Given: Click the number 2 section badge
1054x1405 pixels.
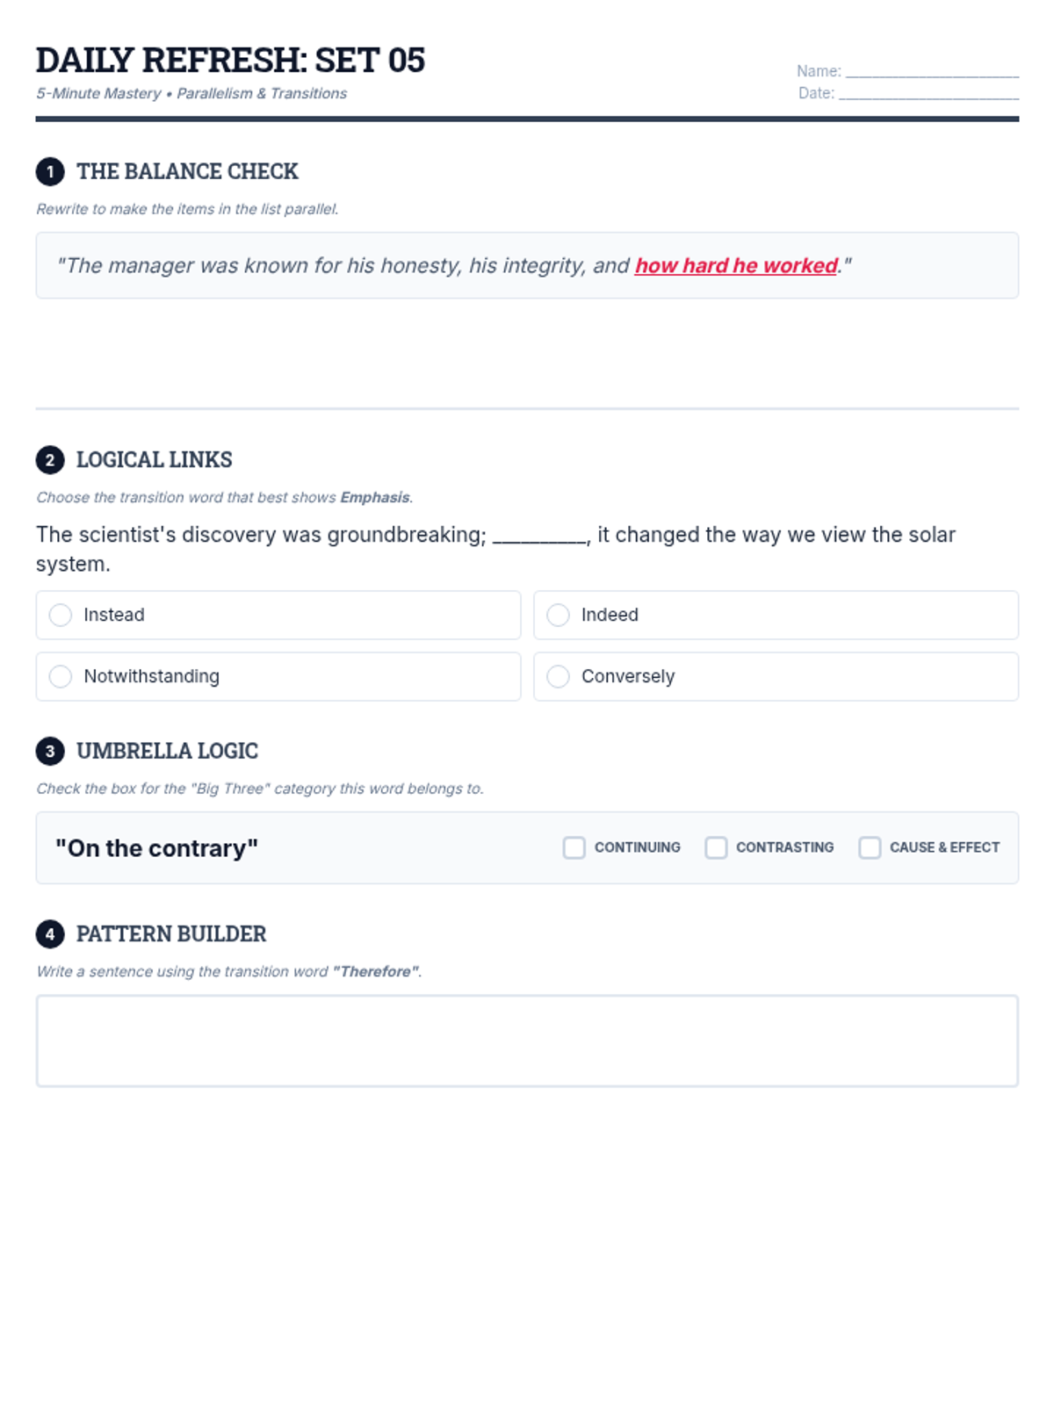Looking at the screenshot, I should tap(50, 459).
